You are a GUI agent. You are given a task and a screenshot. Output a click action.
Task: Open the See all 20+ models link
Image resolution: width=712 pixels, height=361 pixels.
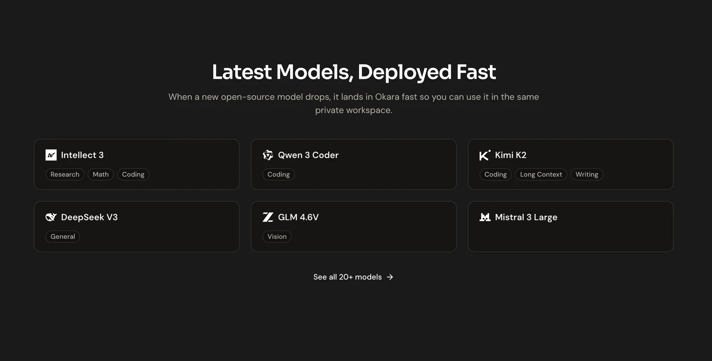click(x=348, y=277)
